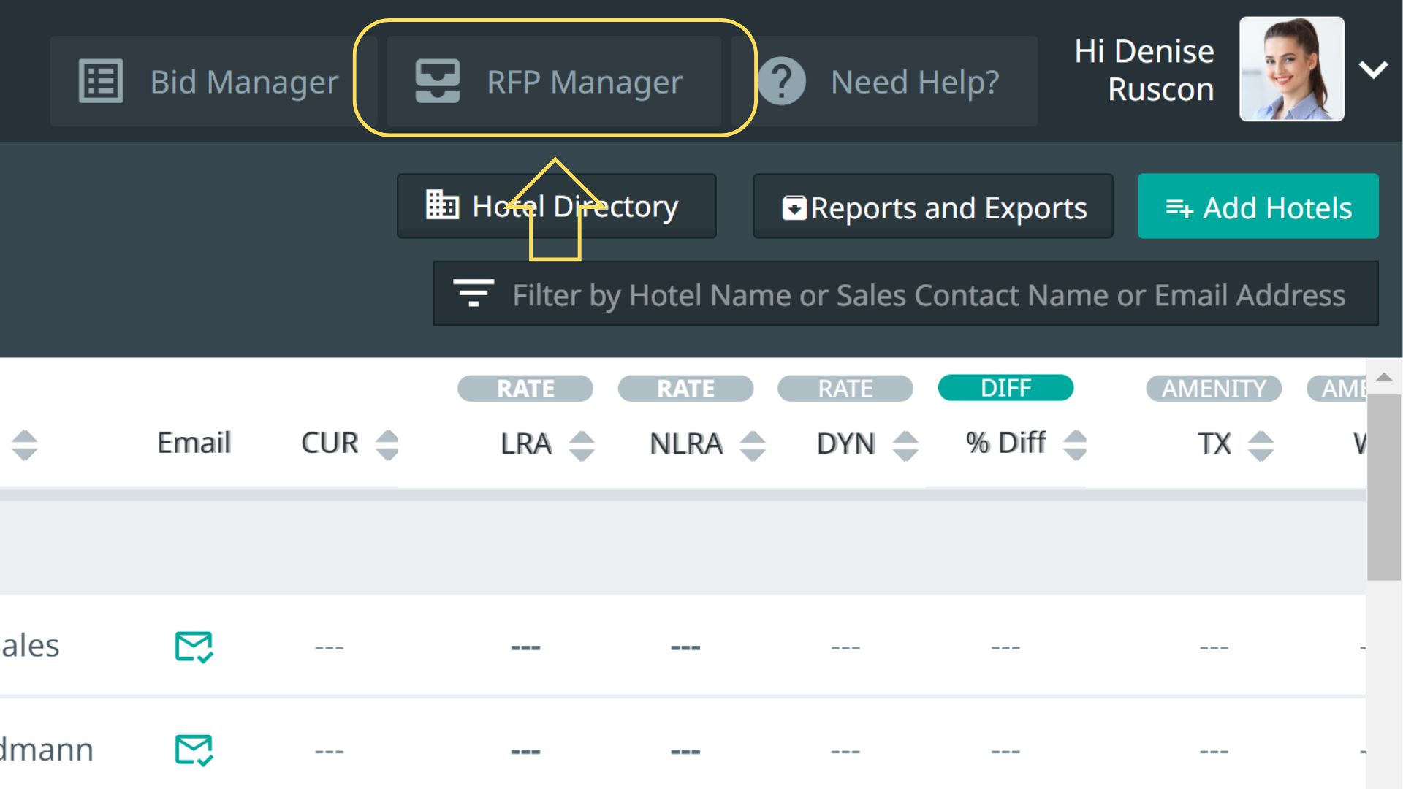Toggle the DIFF column group pill
1403x789 pixels.
coord(1005,388)
